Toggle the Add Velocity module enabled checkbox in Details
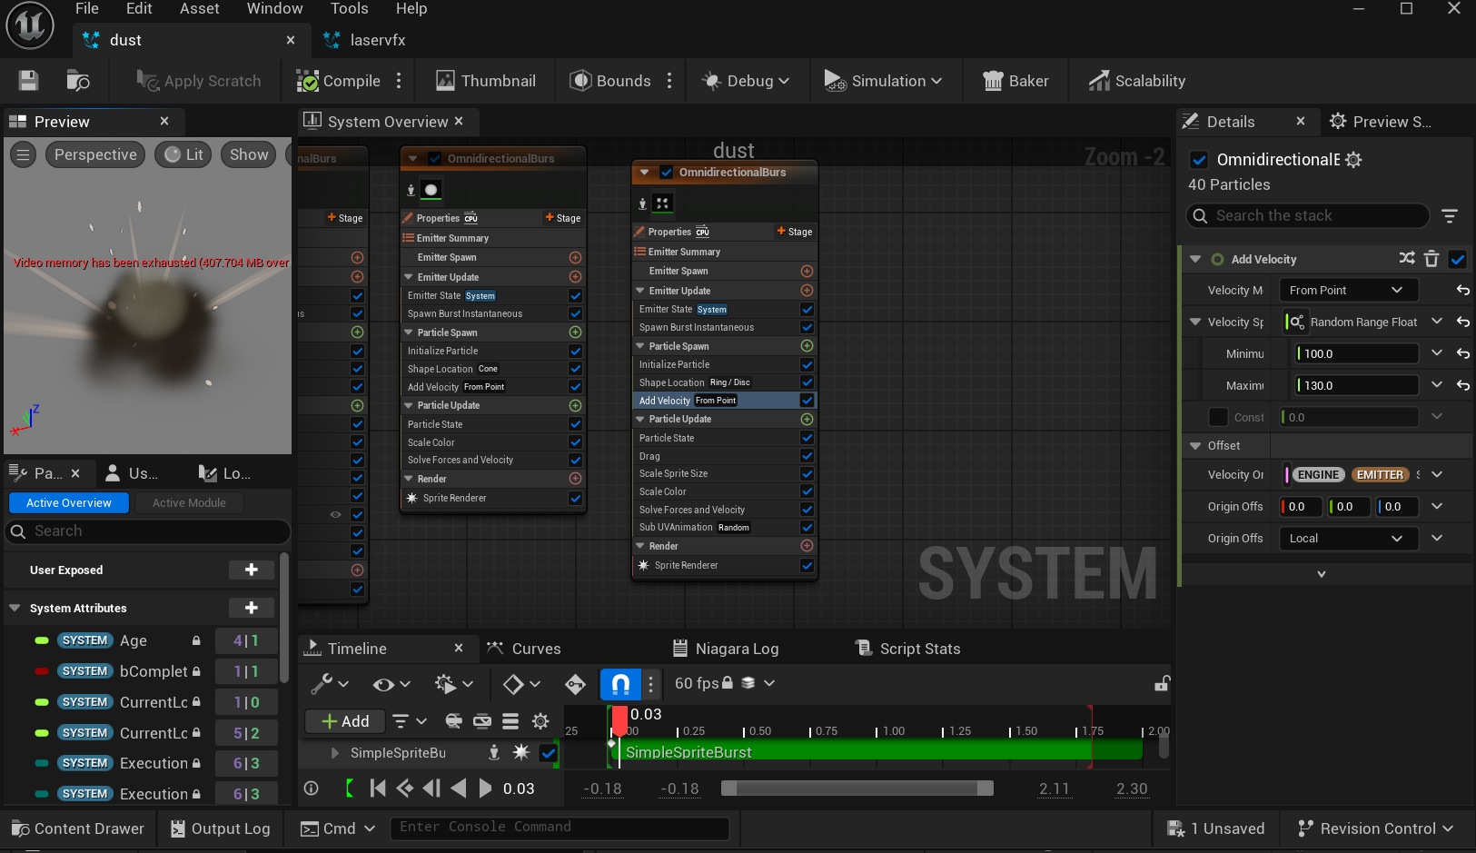1476x853 pixels. pos(1458,259)
